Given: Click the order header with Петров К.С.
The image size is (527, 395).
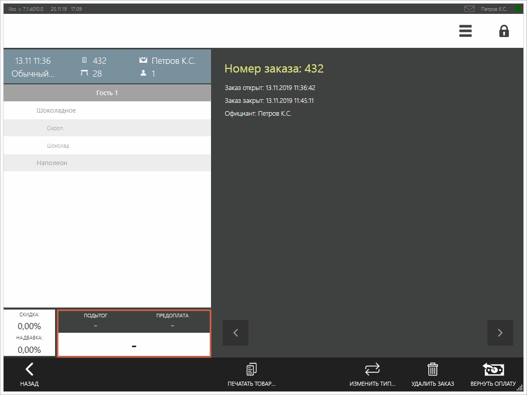Looking at the screenshot, I should pyautogui.click(x=107, y=67).
